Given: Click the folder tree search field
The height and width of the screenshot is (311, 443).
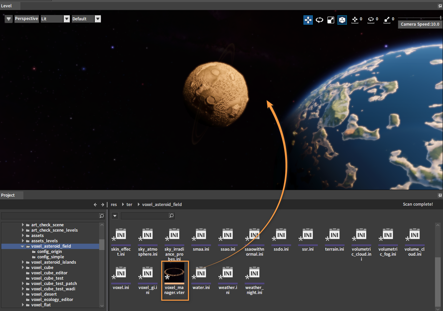Looking at the screenshot, I should coord(50,216).
